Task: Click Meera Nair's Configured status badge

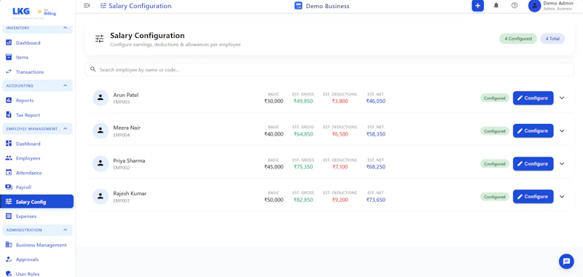Action: [x=495, y=131]
